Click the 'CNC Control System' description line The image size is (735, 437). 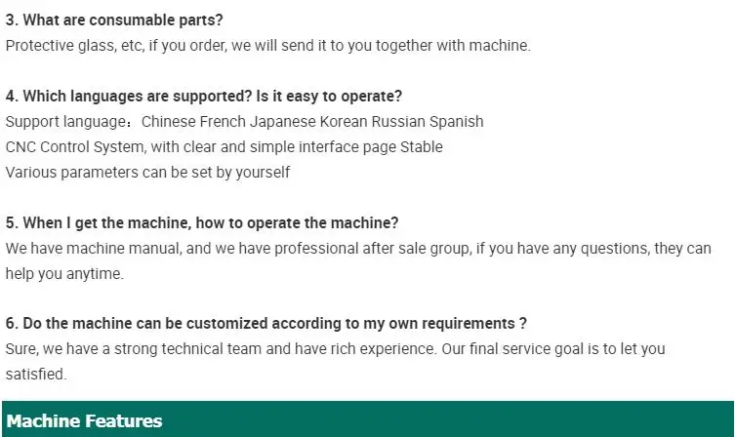click(x=225, y=147)
